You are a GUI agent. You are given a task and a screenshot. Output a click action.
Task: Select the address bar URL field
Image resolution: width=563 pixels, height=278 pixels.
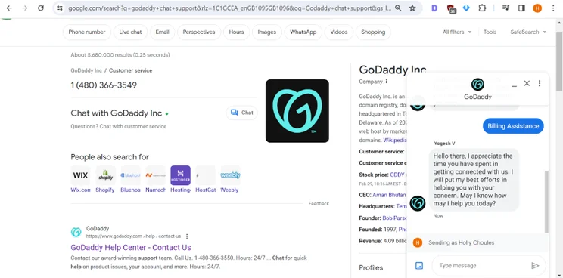[x=230, y=8]
